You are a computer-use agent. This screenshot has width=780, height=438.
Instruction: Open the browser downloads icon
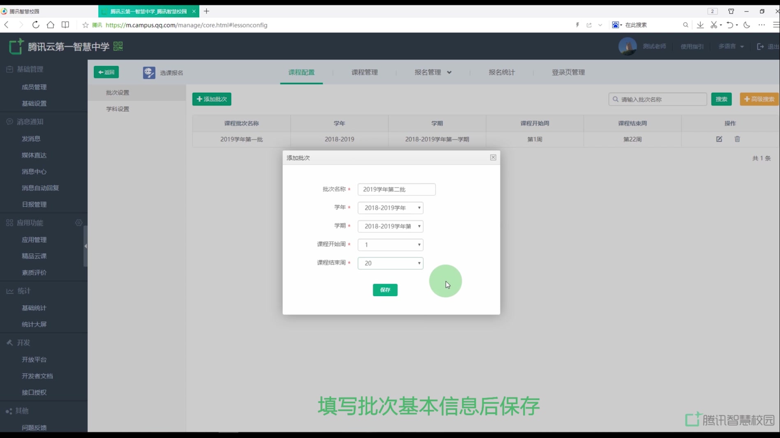coord(700,25)
